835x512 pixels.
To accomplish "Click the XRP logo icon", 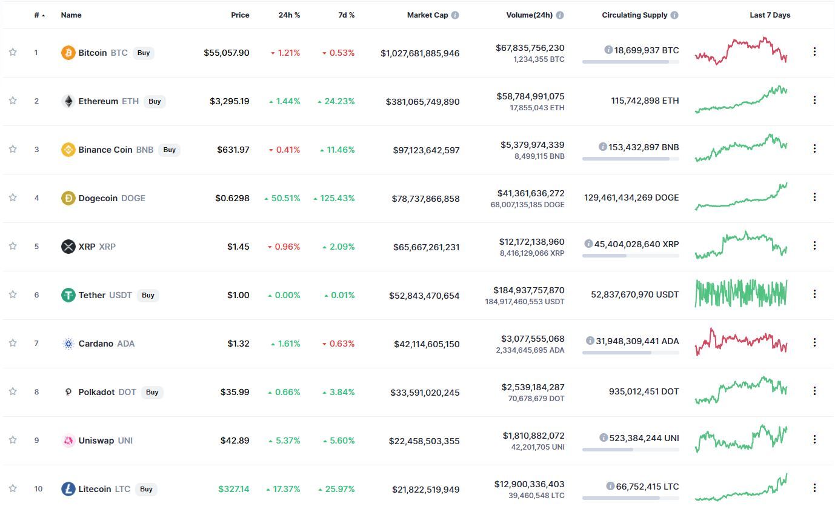I will pyautogui.click(x=68, y=247).
